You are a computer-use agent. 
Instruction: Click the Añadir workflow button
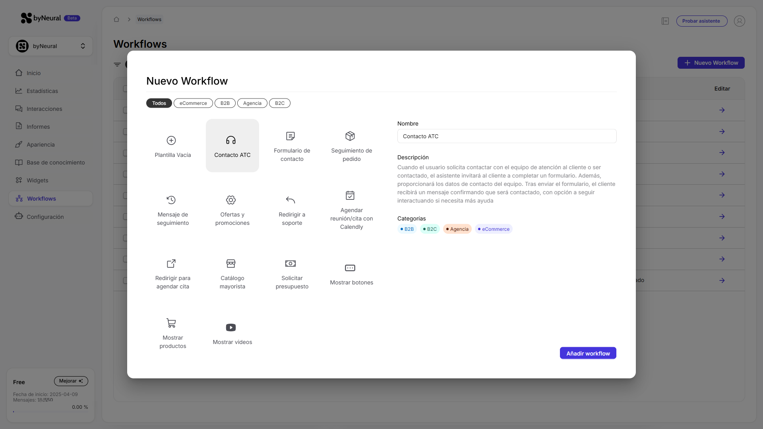point(588,353)
